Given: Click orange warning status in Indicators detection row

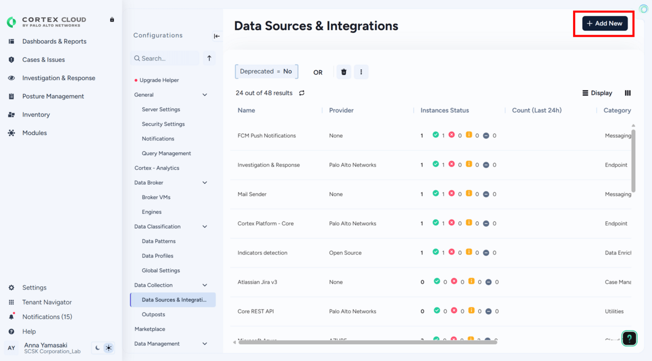Looking at the screenshot, I should point(469,252).
